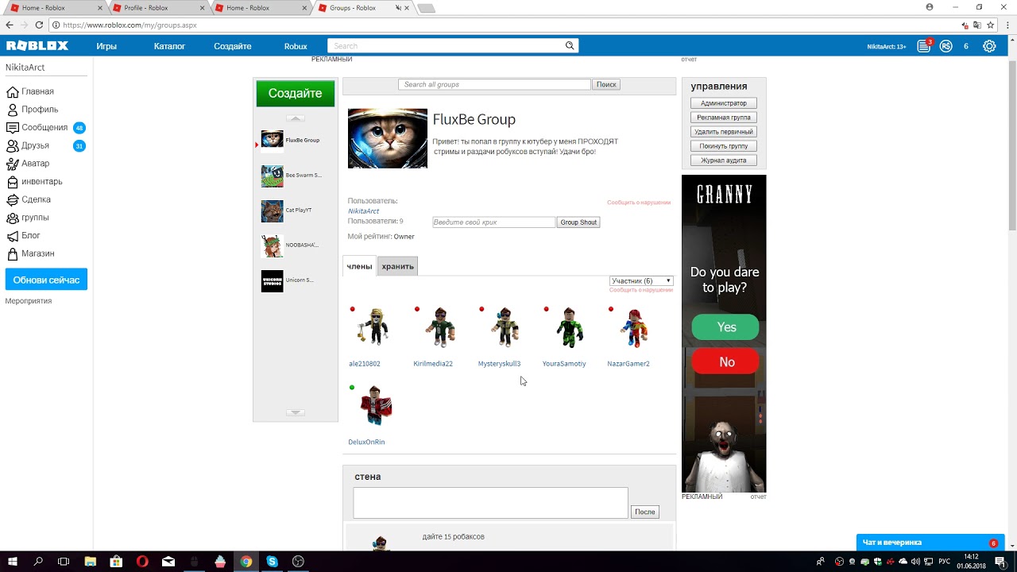Open the Чат и вечеринка chat bar
Screen dimensions: 1017x572
click(930, 543)
